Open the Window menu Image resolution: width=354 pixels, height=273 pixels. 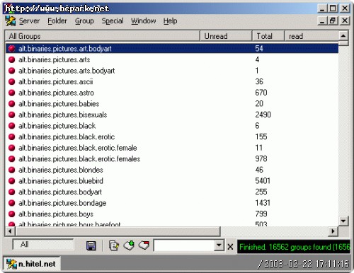(144, 21)
